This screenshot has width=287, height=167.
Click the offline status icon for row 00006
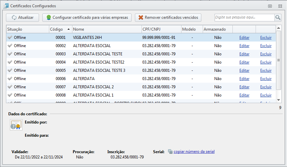tap(10, 78)
